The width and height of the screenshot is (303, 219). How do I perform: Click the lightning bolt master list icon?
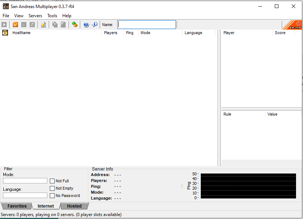click(x=44, y=25)
